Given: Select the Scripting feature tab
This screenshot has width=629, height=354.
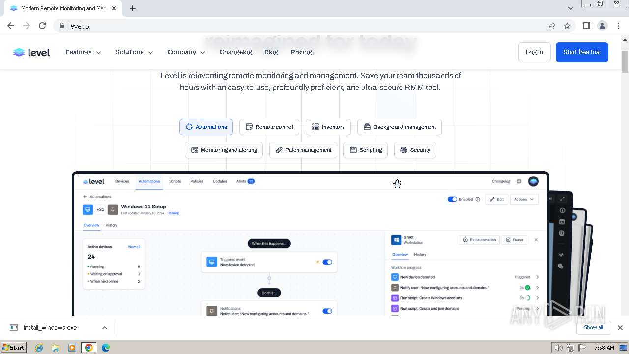Looking at the screenshot, I should (366, 150).
